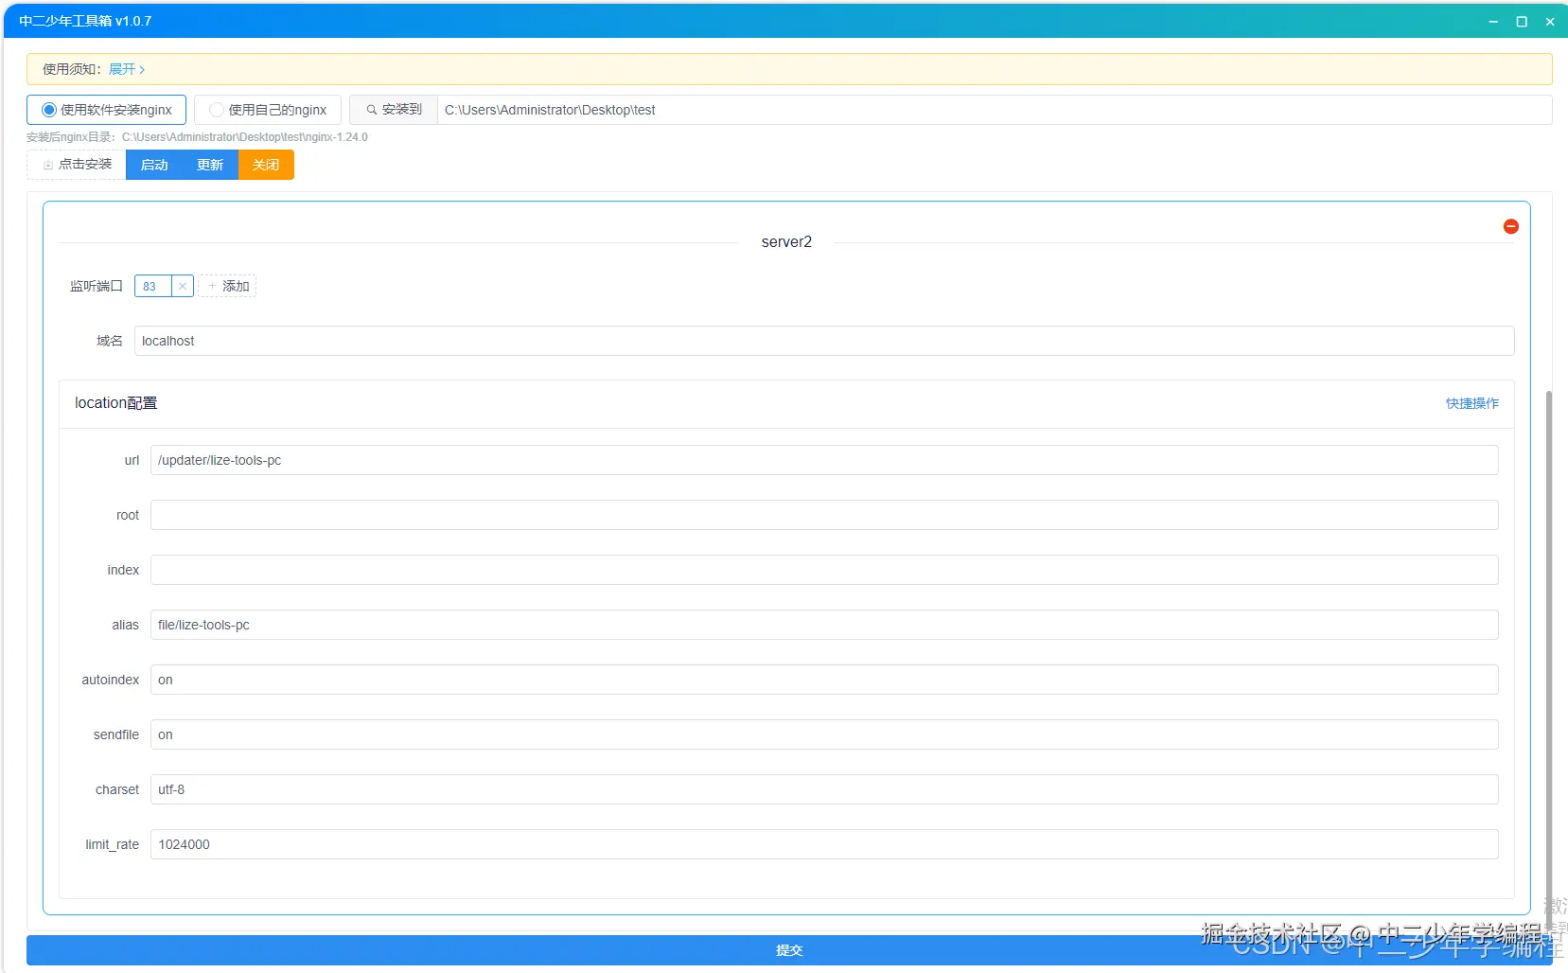Stop nginx with the 关闭 button
Image resolution: width=1568 pixels, height=973 pixels.
coord(266,165)
